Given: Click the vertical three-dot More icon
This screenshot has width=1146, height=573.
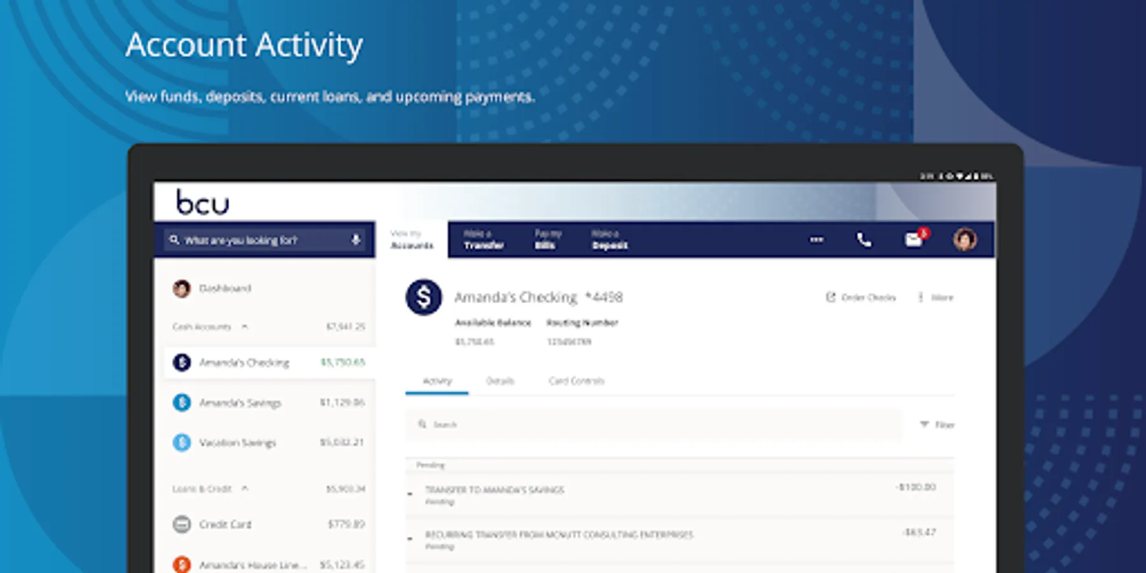Looking at the screenshot, I should coord(920,297).
